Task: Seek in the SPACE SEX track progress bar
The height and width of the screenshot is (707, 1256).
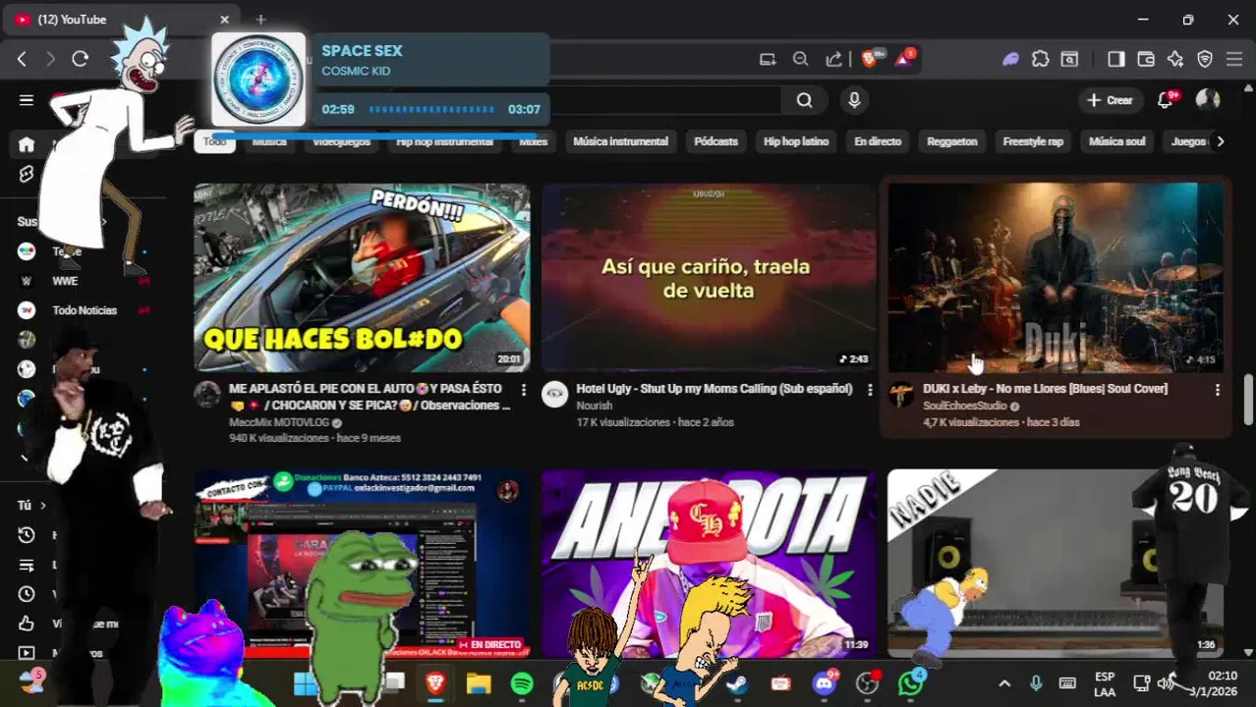Action: tap(430, 110)
